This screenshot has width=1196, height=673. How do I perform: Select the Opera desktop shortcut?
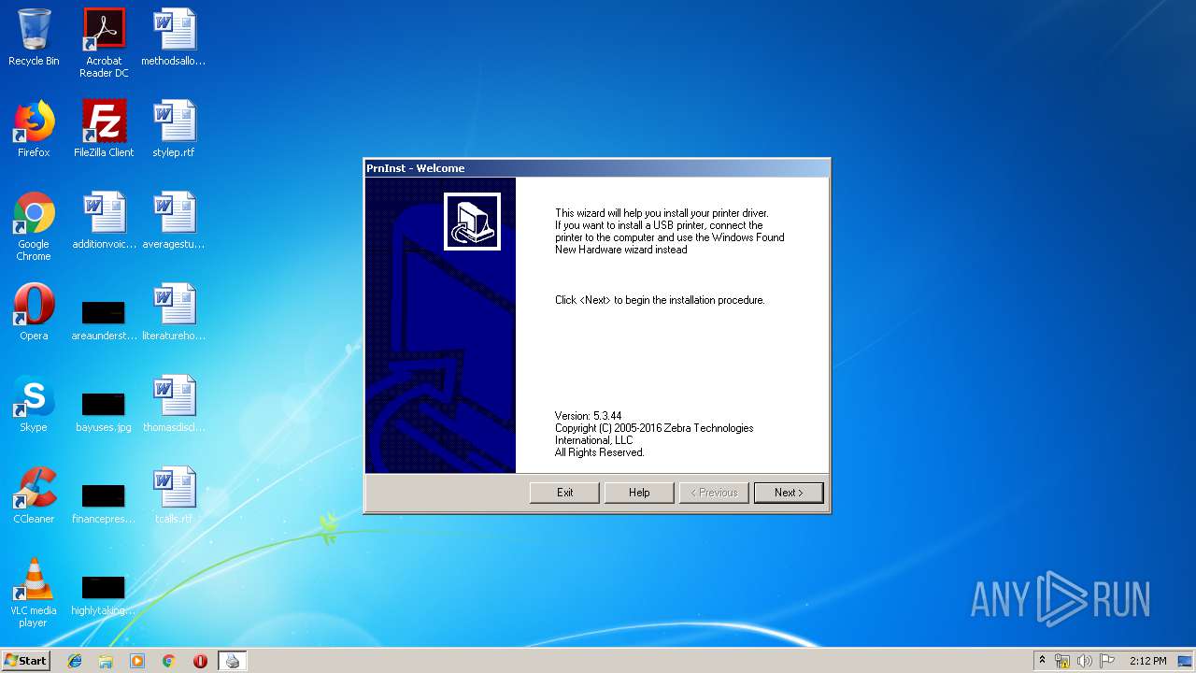coord(34,312)
